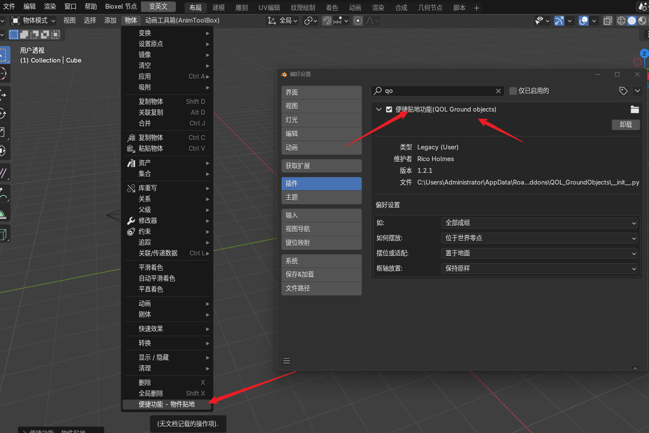This screenshot has height=433, width=649.
Task: Select the 3D cursor tool
Action: coord(3,74)
